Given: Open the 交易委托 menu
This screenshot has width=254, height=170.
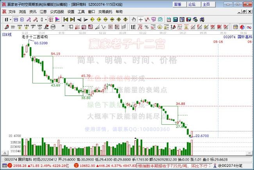Looking at the screenshot, I should pos(105,12).
